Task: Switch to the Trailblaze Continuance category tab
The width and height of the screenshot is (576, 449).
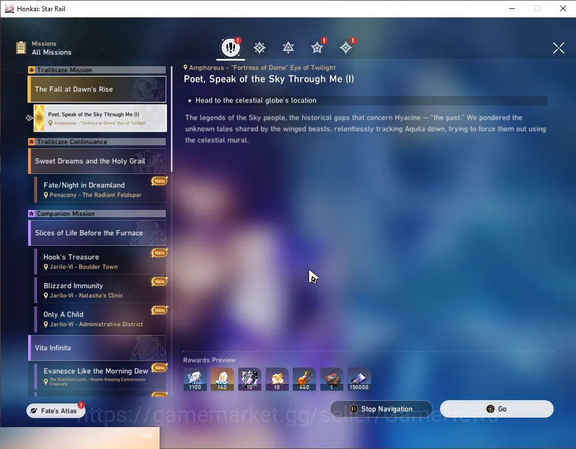Action: coord(288,47)
